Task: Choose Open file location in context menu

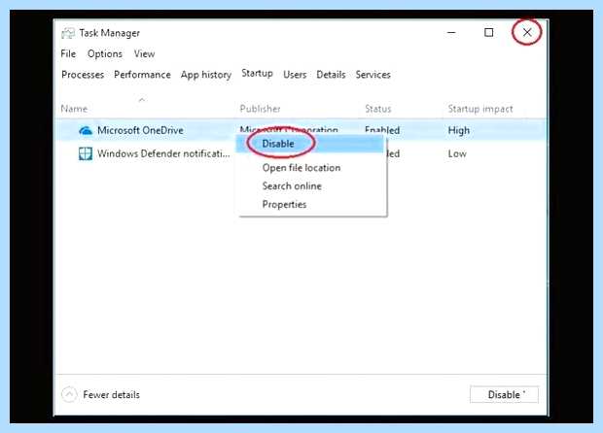Action: pyautogui.click(x=301, y=168)
